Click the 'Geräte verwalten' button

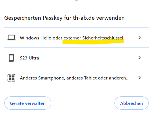(x=28, y=103)
